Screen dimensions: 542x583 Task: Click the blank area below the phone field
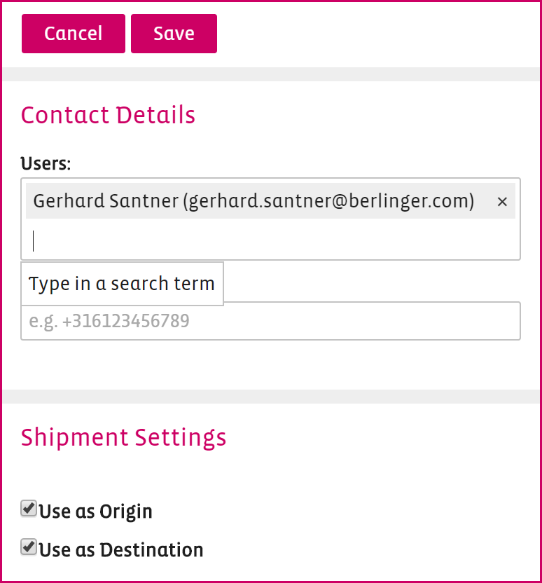pos(271,364)
